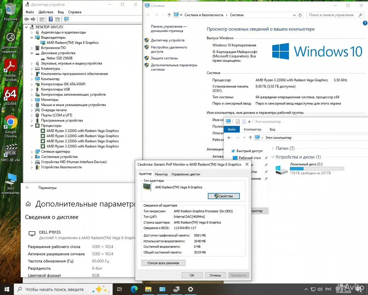Select Netac SSD 256GB in device tree

pyautogui.click(x=59, y=58)
